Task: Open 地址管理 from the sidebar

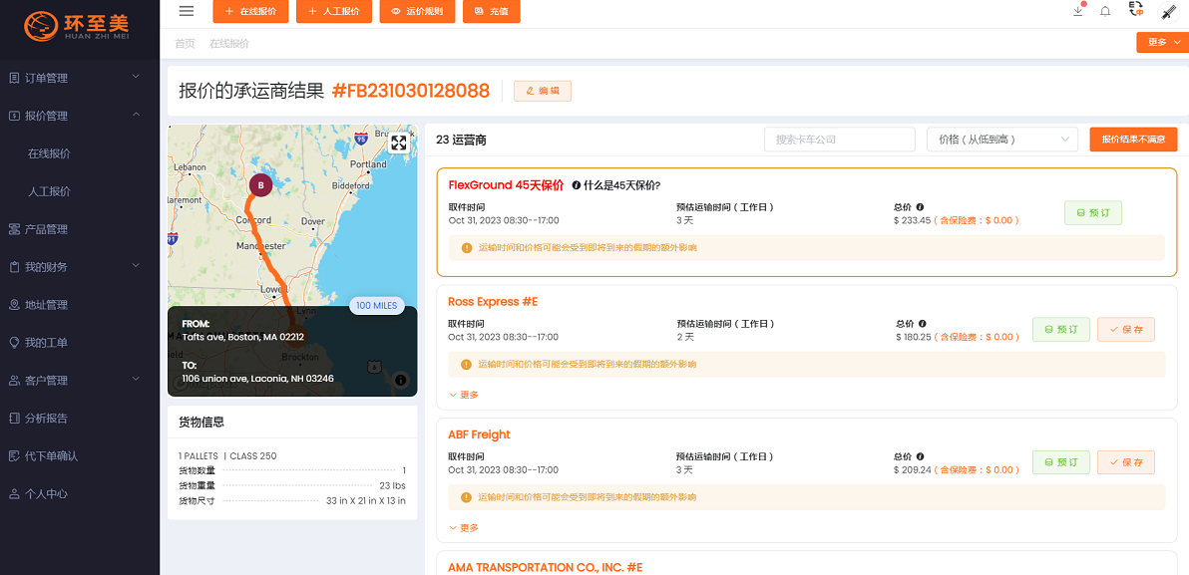Action: pos(46,305)
